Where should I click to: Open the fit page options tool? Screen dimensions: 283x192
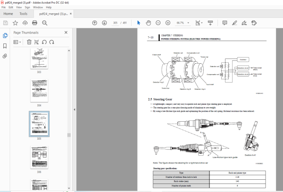(x=199, y=23)
